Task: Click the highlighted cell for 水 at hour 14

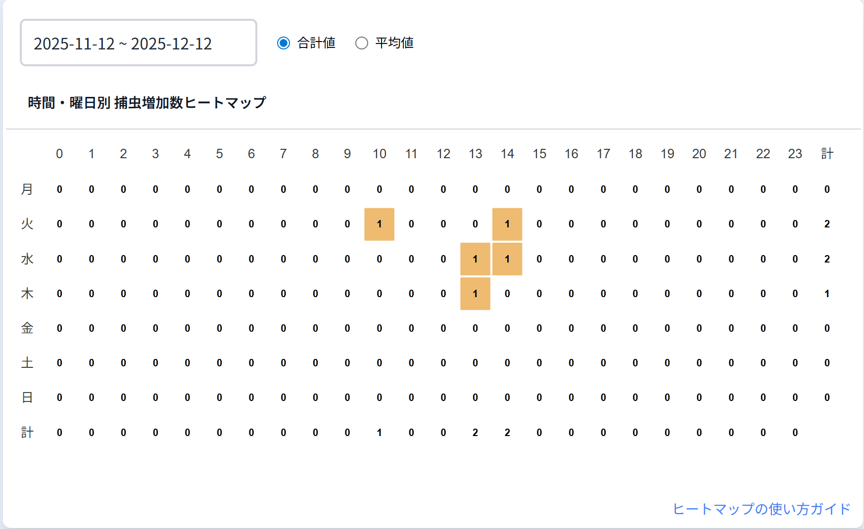Action: (x=507, y=259)
